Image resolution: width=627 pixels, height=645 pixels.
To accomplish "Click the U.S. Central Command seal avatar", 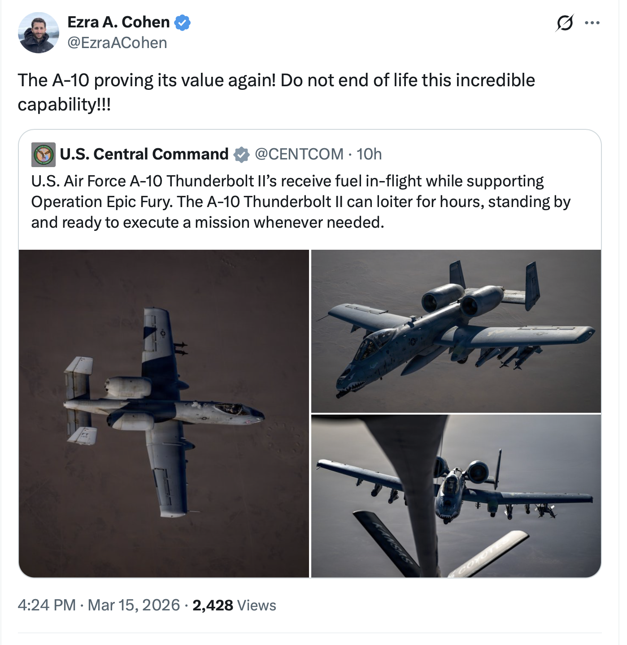I will 44,155.
